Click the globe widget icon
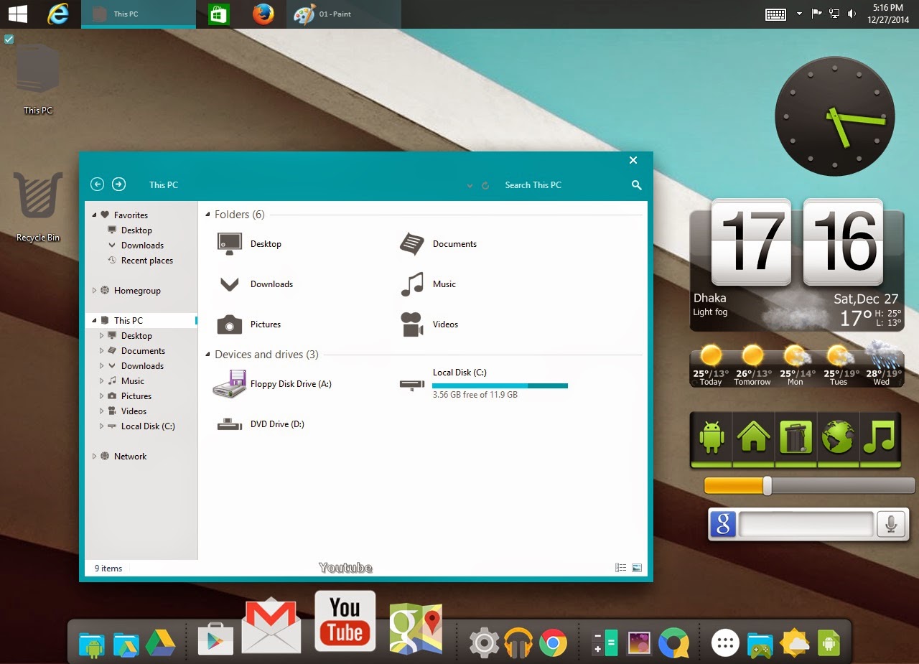 point(838,436)
